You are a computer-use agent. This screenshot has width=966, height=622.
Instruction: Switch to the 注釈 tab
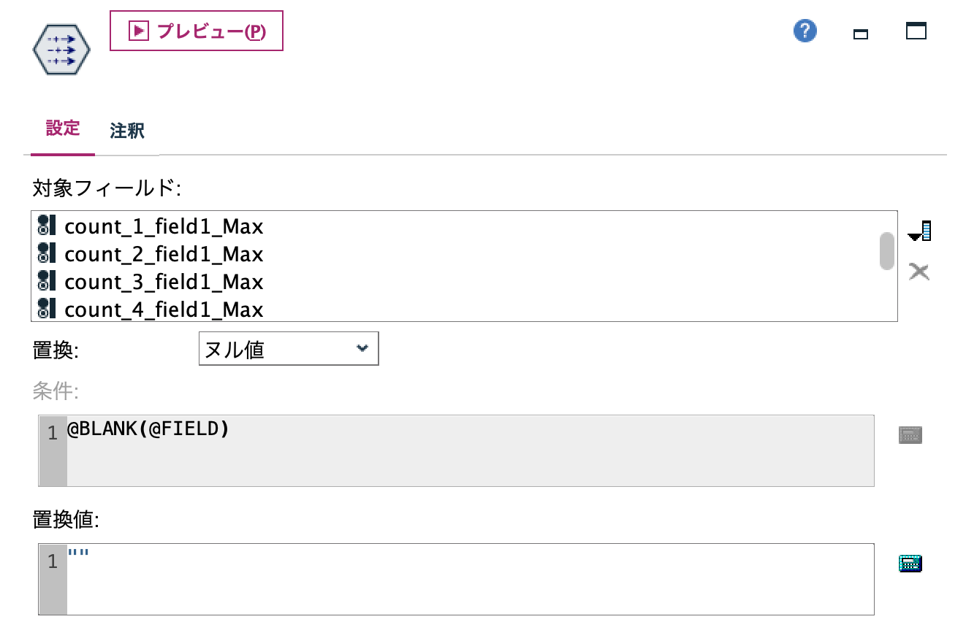pos(126,131)
